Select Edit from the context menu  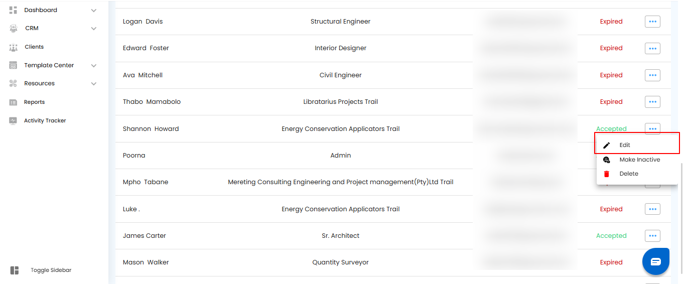tap(625, 145)
